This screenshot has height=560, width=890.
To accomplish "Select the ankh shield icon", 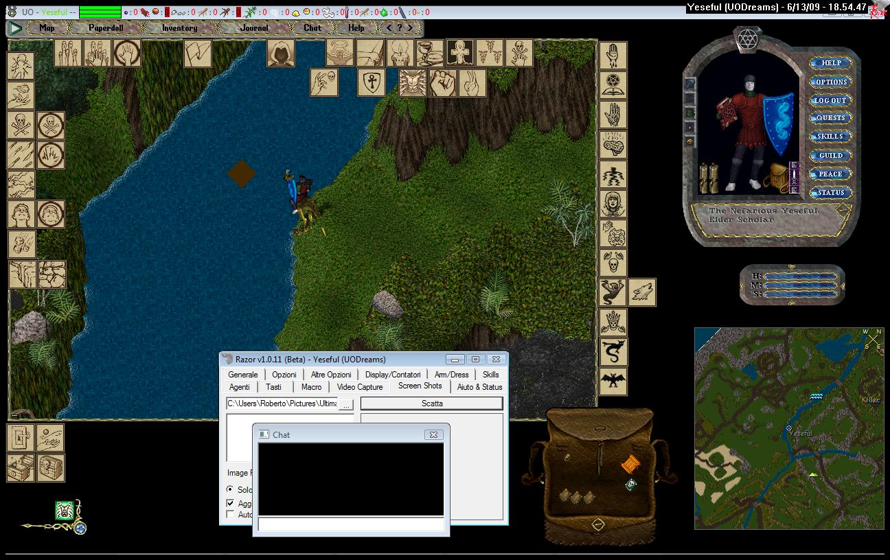I will pyautogui.click(x=371, y=82).
